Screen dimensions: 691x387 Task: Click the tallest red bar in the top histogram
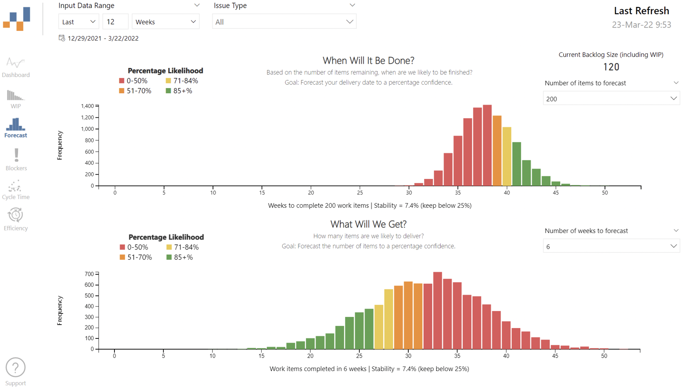tap(487, 145)
